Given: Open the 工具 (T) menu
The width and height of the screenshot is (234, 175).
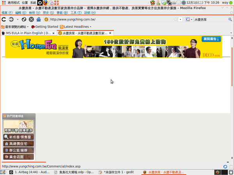Looking at the screenshot, I should (76, 13).
